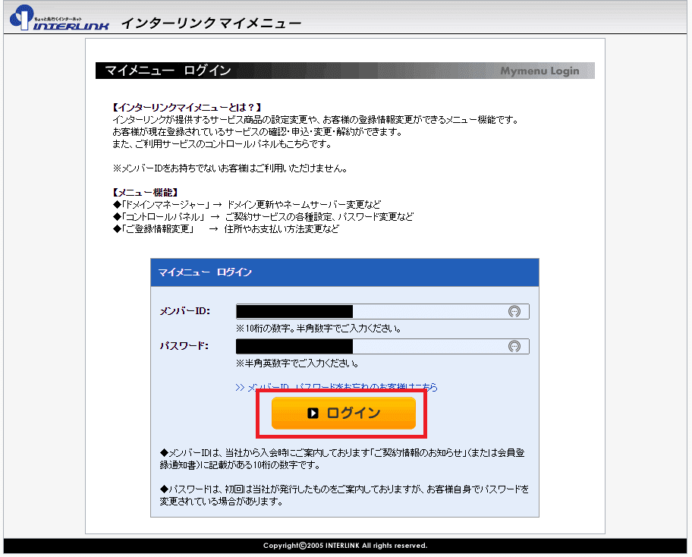Click the インターリンク マイメニュー header title

tap(211, 23)
